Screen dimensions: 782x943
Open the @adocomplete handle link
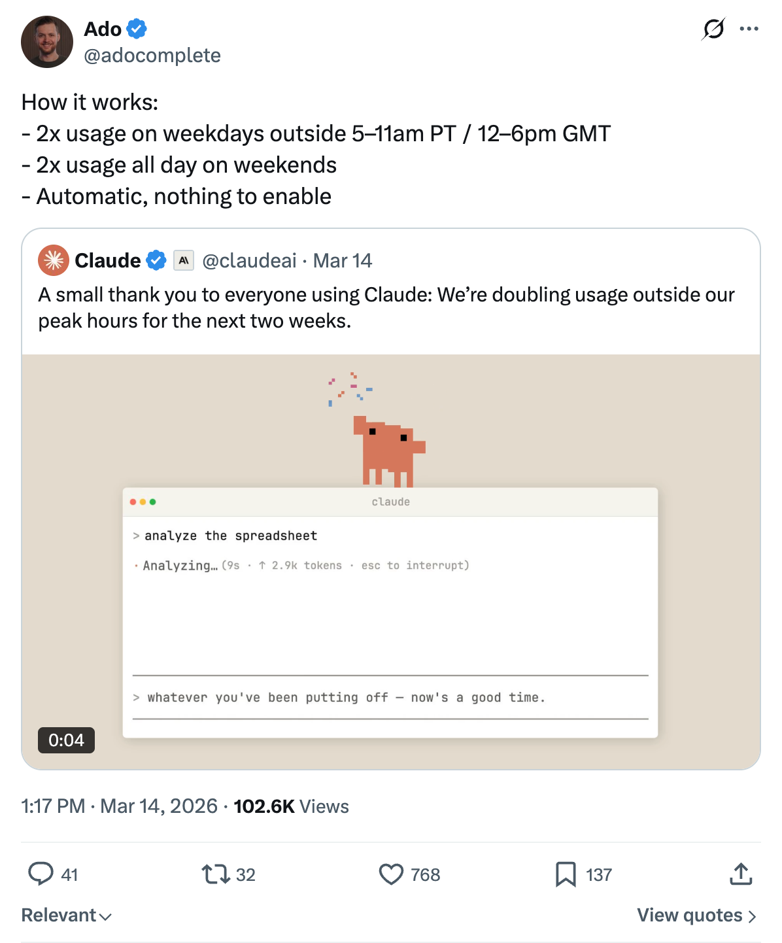[x=152, y=56]
